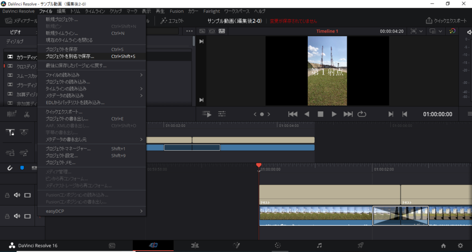Click the Effects magic wand icon

(164, 21)
